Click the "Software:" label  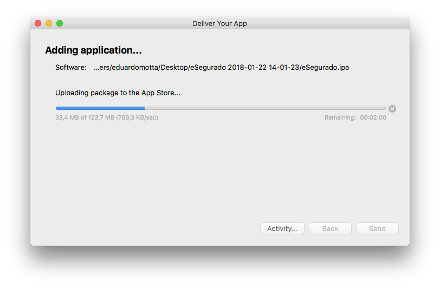(x=71, y=68)
